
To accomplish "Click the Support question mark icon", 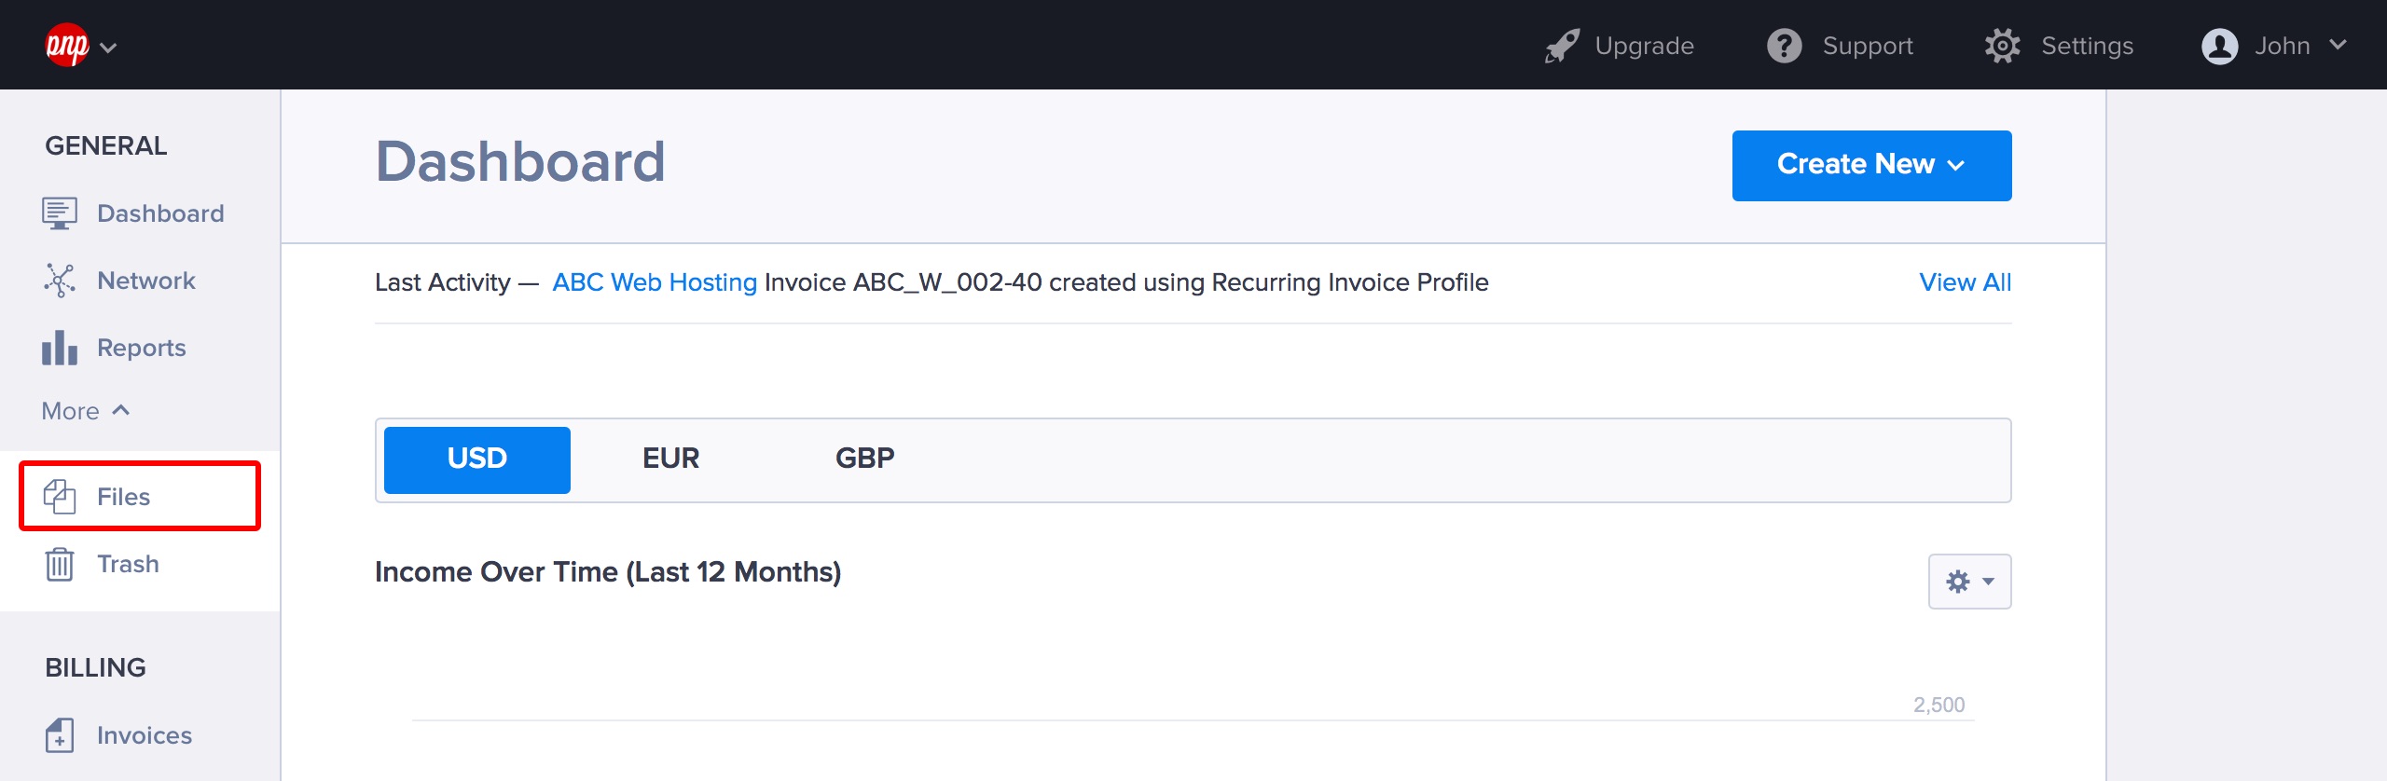I will tap(1785, 46).
